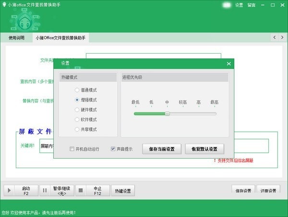288x217 pixels.
Task: Click the Abort (中止 F12) stop icon
Action: tap(81, 191)
